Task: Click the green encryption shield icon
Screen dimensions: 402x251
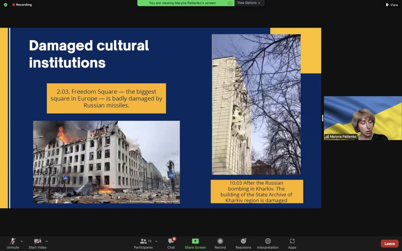Action: 5,5
